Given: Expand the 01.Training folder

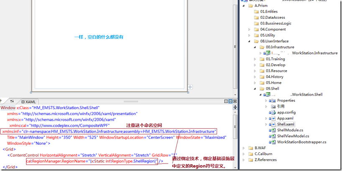Looking at the screenshot, I should (x=255, y=59).
